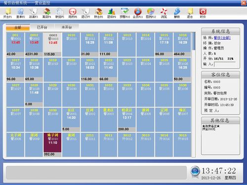247x185 pixels.
Task: Select the highlighted table card 0003
Action: pyautogui.click(x=52, y=44)
